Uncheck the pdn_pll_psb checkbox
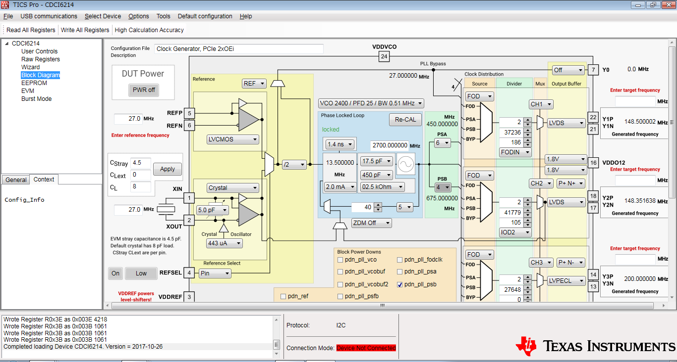This screenshot has height=362, width=677. coord(400,284)
